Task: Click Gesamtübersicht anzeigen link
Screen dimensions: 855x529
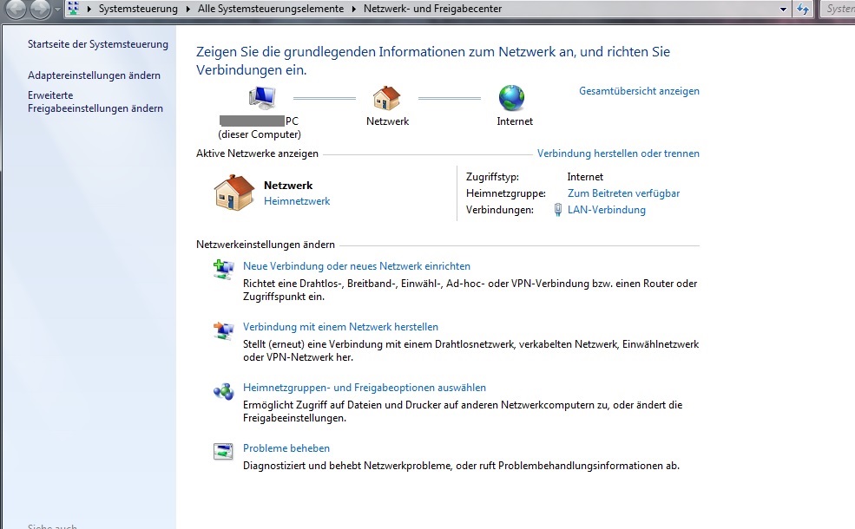Action: pos(639,91)
